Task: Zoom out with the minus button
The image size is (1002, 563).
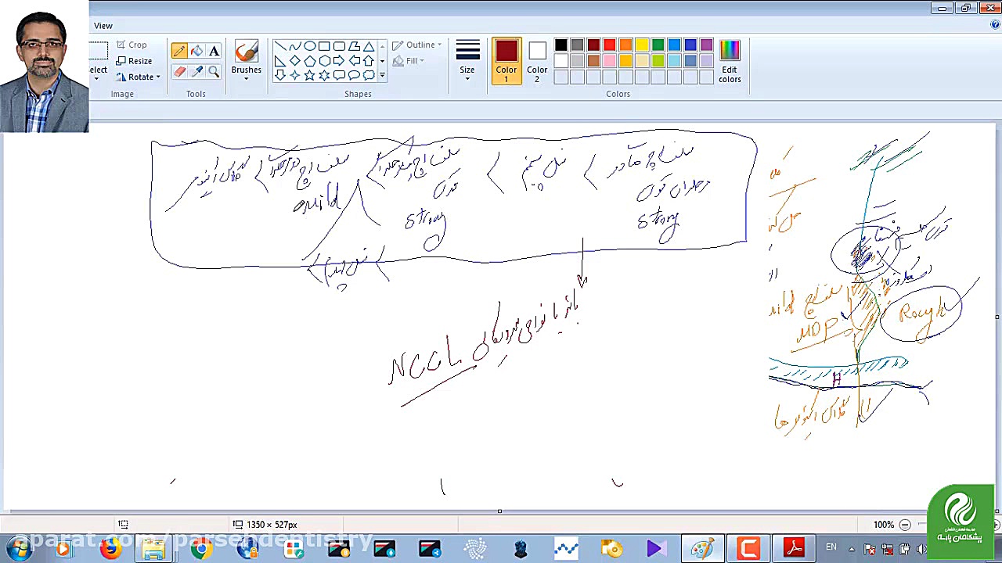Action: click(905, 525)
